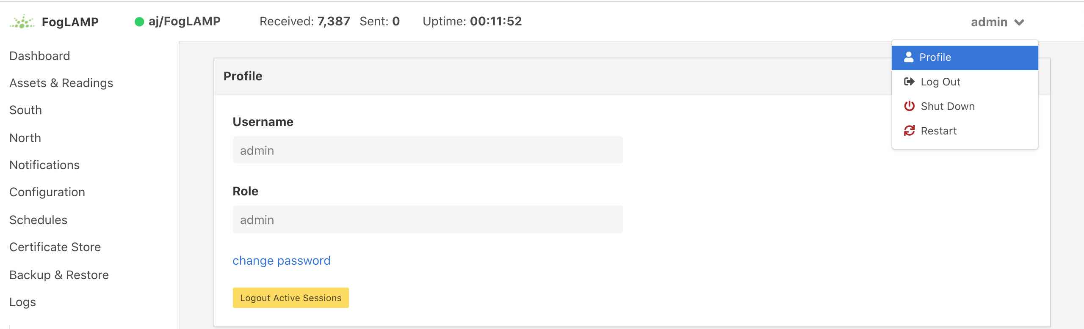Click the change password link
Screen dimensions: 1084x329
point(282,260)
